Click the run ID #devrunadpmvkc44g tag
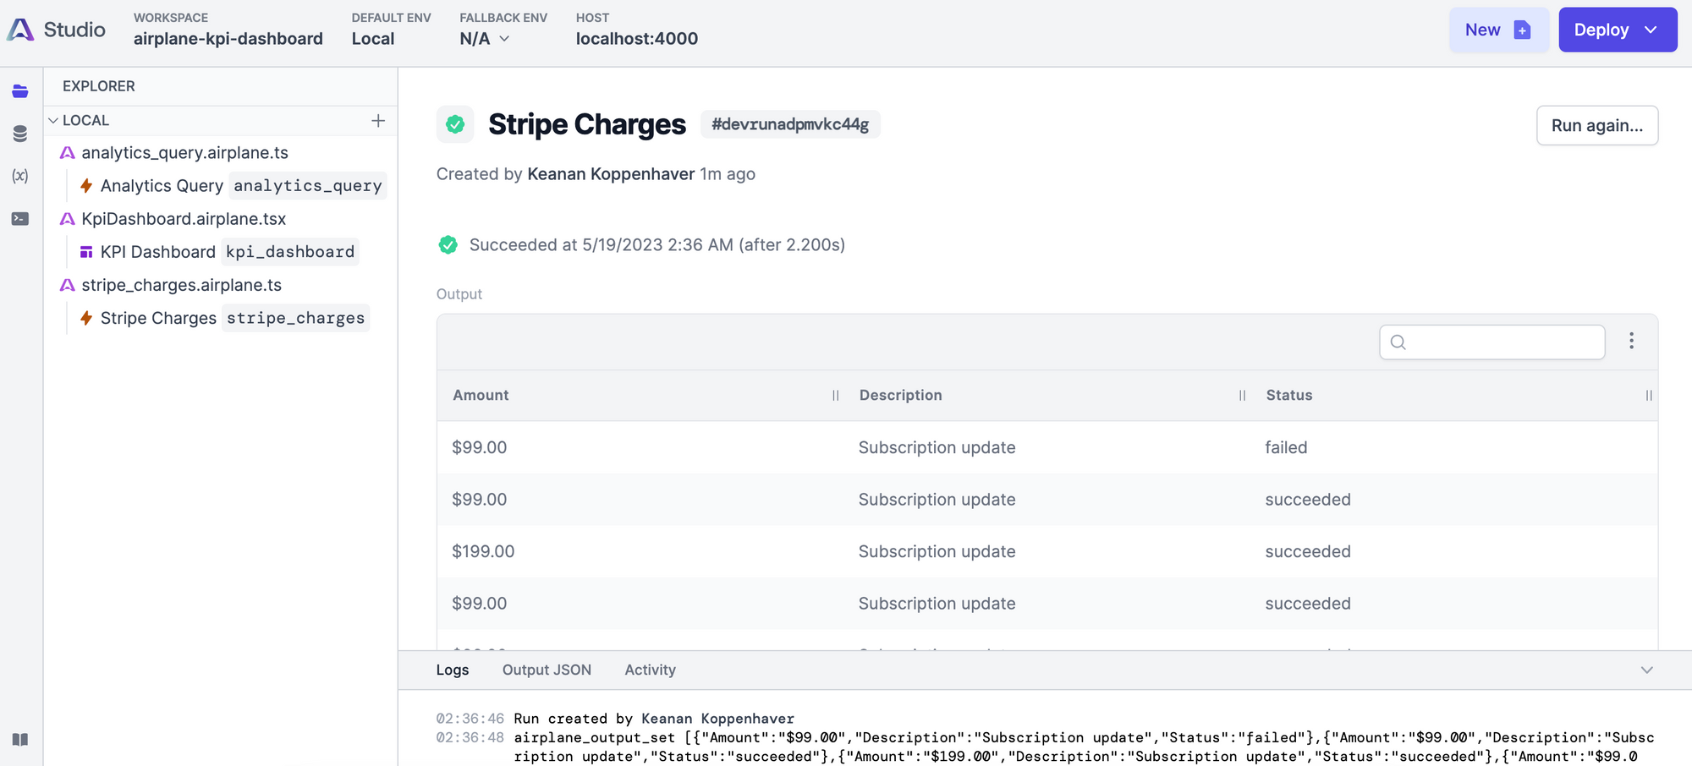This screenshot has width=1692, height=766. [790, 124]
